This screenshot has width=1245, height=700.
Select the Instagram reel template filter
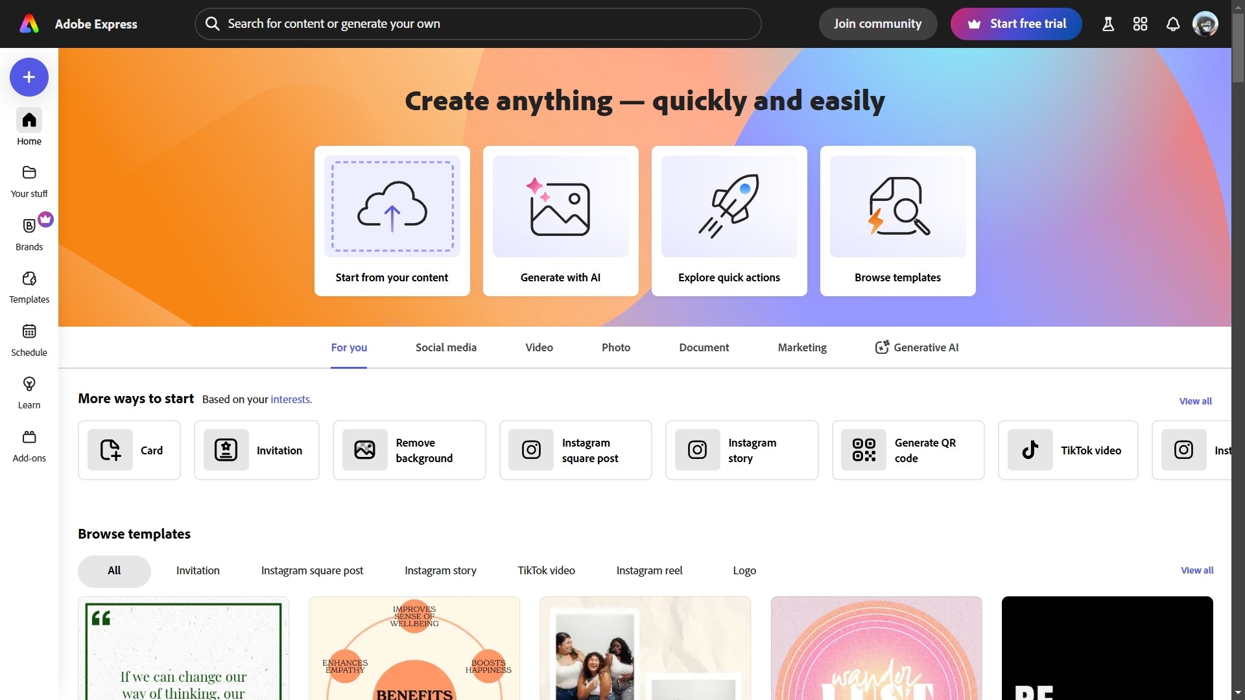coord(649,570)
